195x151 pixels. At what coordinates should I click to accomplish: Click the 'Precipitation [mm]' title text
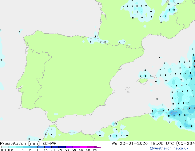coord(20,144)
